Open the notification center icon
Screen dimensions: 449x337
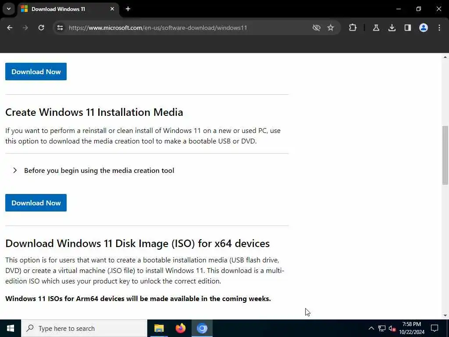435,328
